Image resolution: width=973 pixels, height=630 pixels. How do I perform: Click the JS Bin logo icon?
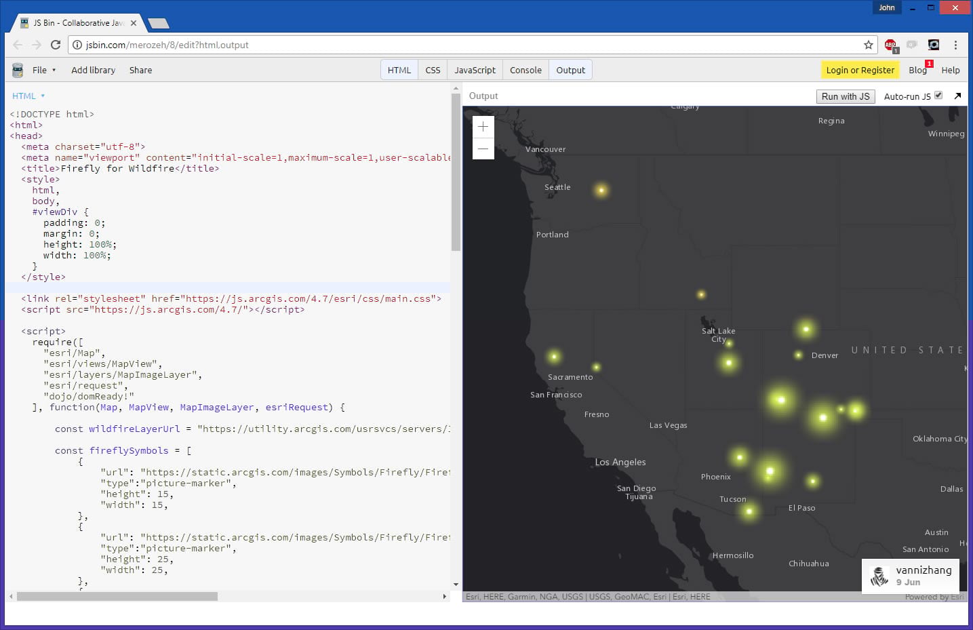click(x=18, y=70)
